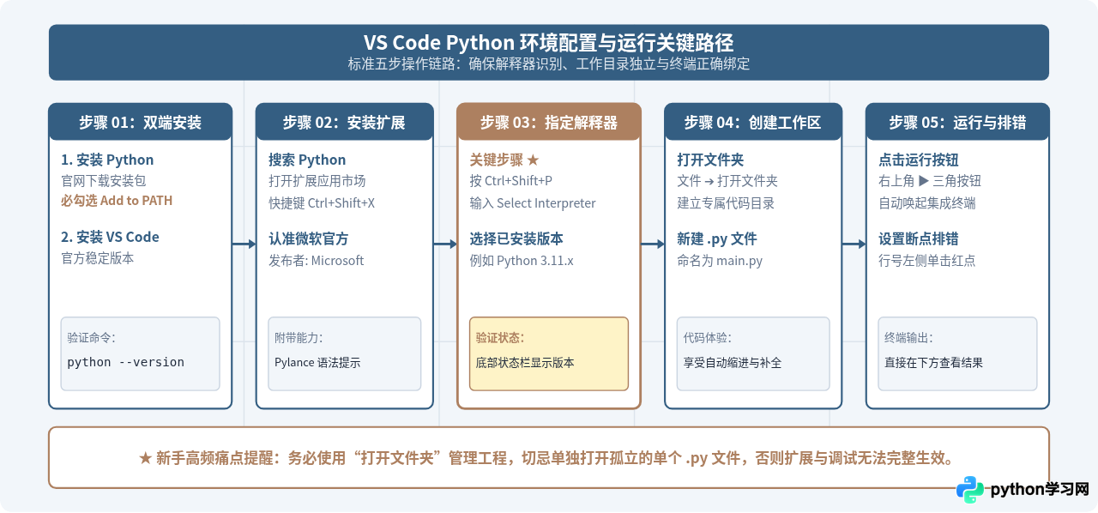
Task: Click the heading '新建 .py 文件'
Action: 717,239
